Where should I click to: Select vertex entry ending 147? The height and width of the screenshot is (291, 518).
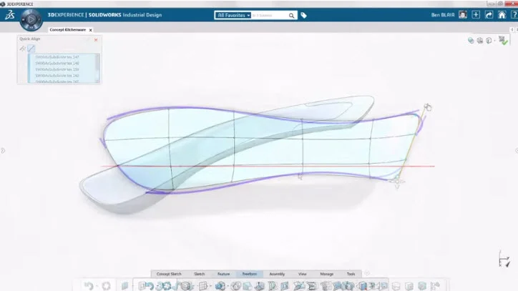[57, 56]
